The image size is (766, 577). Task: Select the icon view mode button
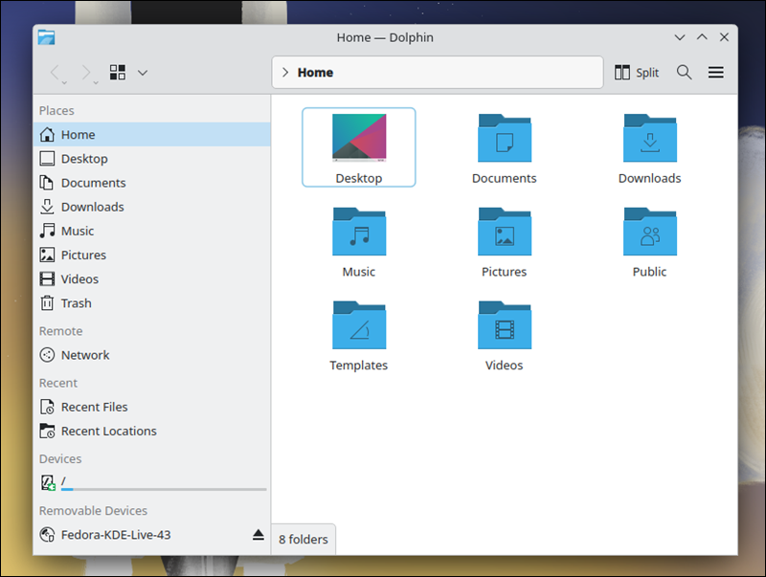pyautogui.click(x=118, y=72)
